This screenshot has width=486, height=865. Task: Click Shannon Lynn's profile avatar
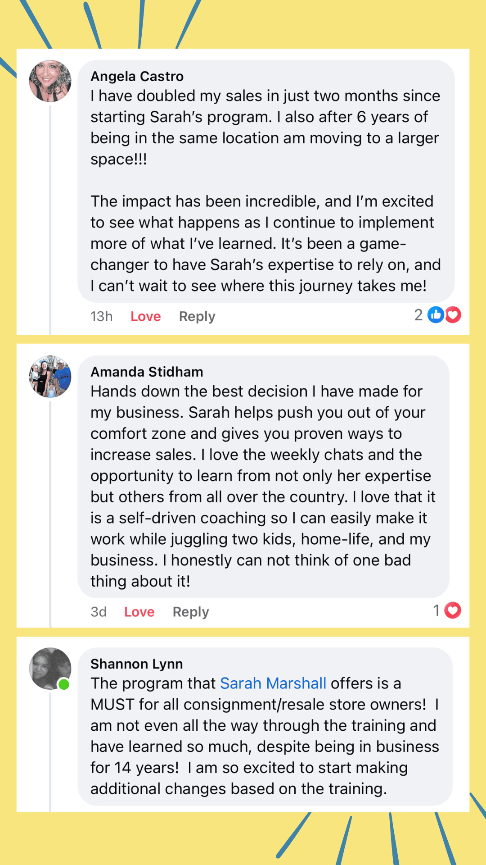[50, 669]
